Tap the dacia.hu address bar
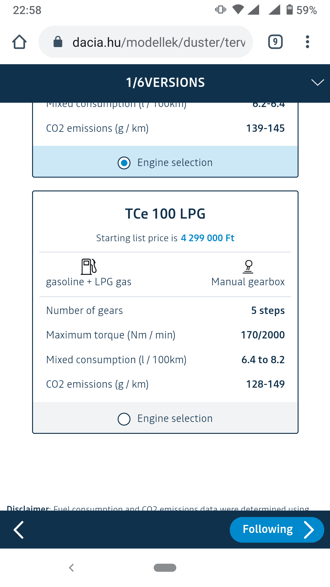This screenshot has width=330, height=587. pyautogui.click(x=158, y=42)
